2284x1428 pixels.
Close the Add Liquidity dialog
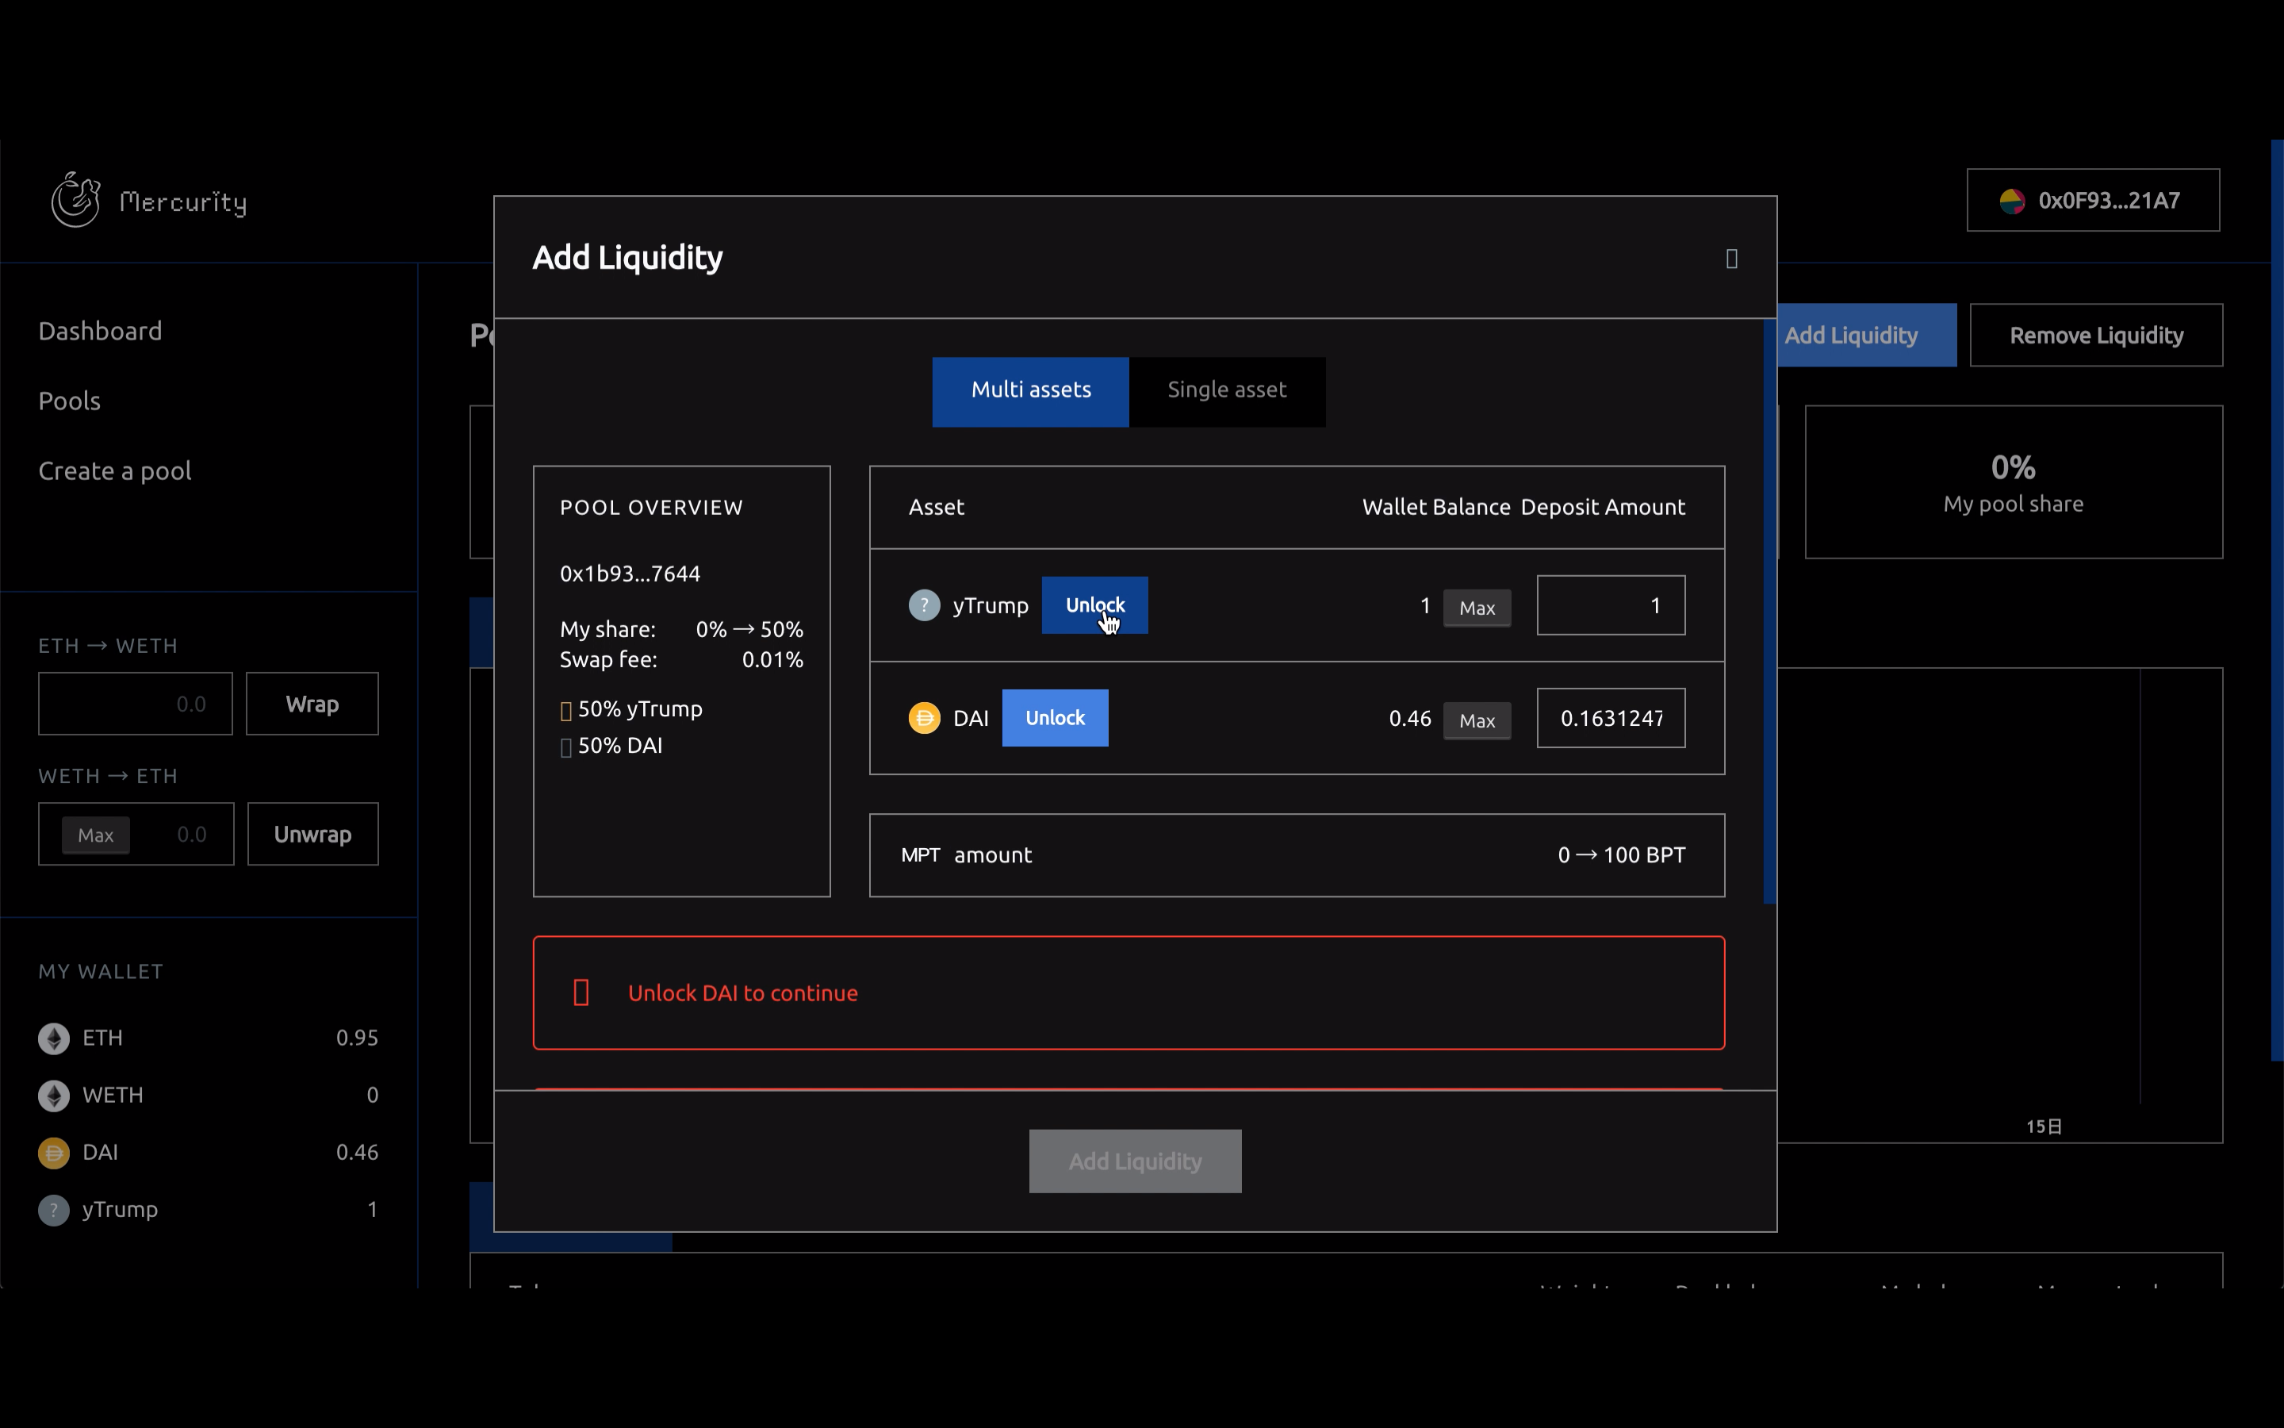point(1731,258)
